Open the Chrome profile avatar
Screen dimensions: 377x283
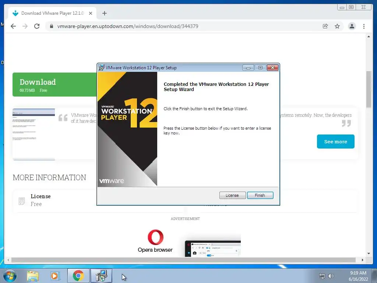(x=352, y=26)
